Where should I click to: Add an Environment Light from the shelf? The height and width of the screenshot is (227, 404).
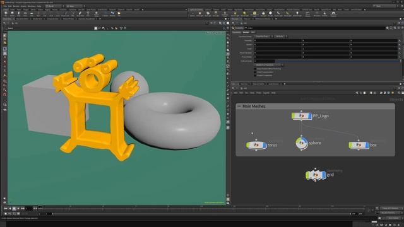tap(254, 14)
